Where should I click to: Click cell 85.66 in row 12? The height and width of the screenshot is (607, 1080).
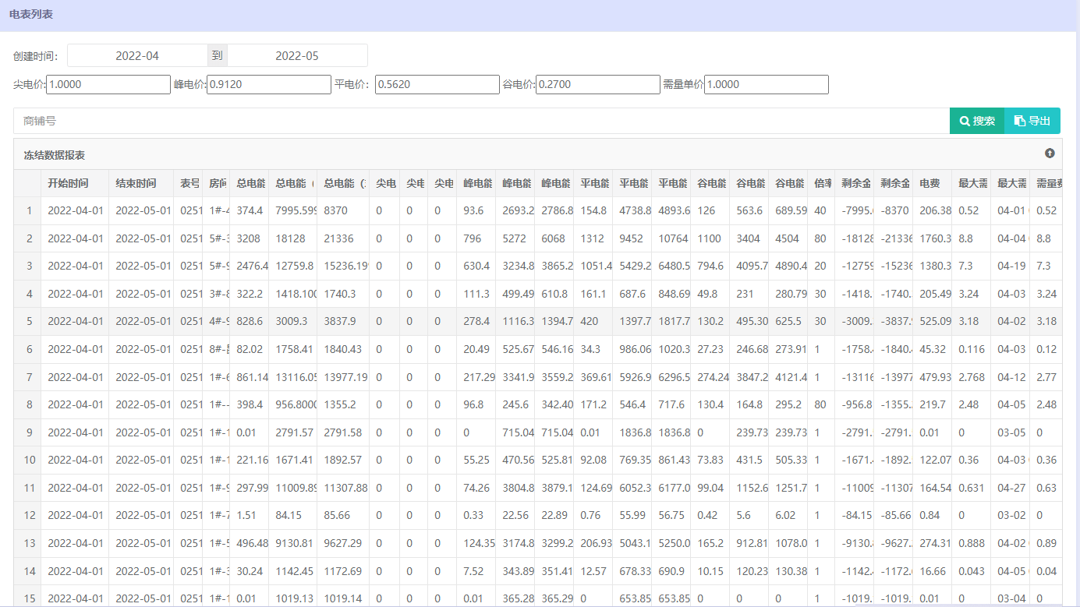click(x=343, y=515)
